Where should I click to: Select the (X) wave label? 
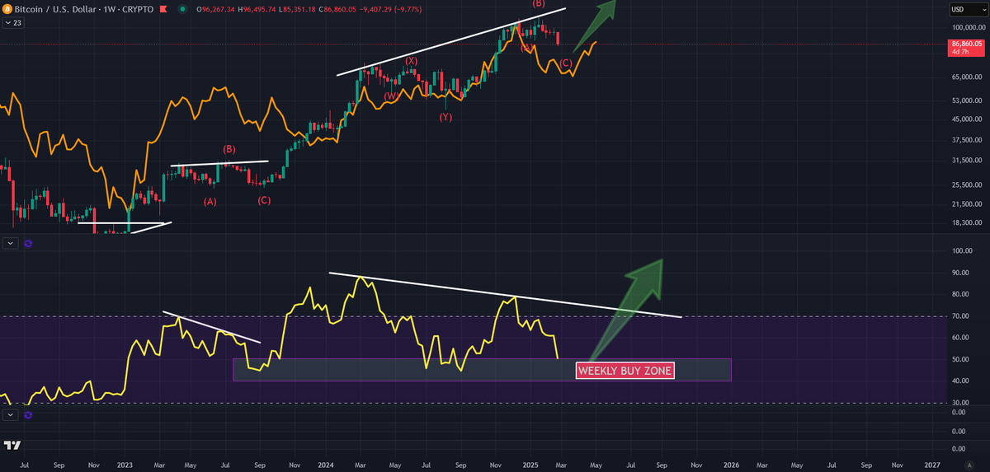coord(411,61)
